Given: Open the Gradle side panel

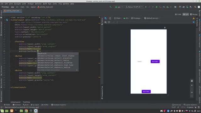Looking at the screenshot, I should tap(200, 13).
